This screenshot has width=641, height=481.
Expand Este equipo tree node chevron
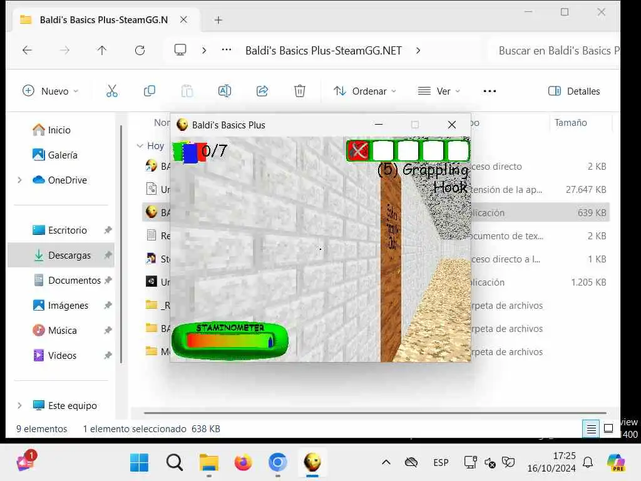pos(19,405)
